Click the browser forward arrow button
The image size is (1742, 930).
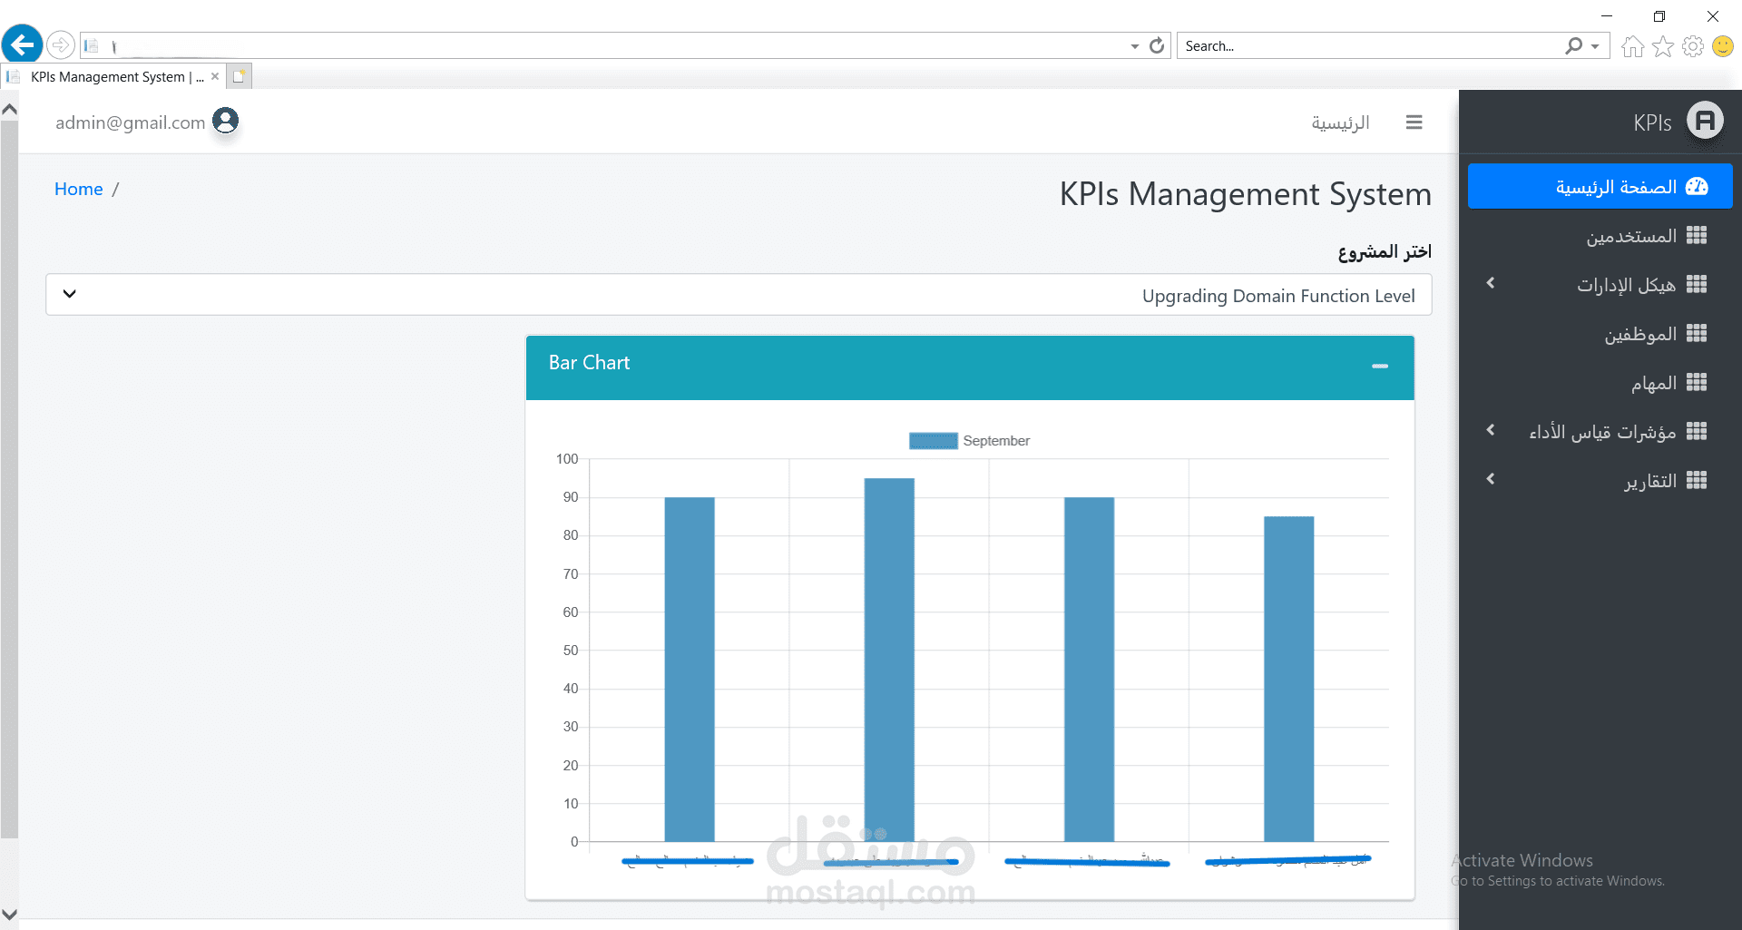pyautogui.click(x=61, y=44)
